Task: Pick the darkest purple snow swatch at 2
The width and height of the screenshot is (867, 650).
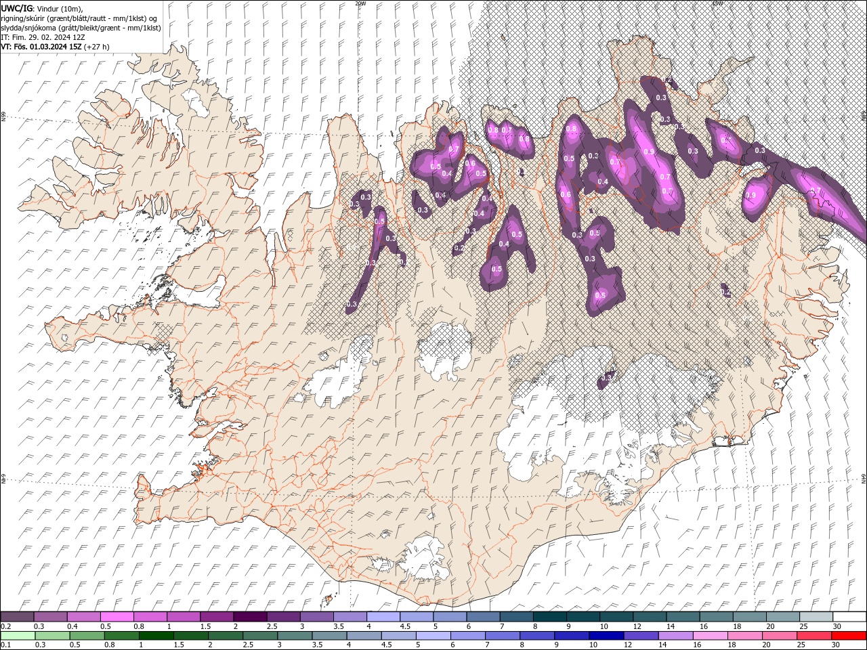Action: pos(250,616)
